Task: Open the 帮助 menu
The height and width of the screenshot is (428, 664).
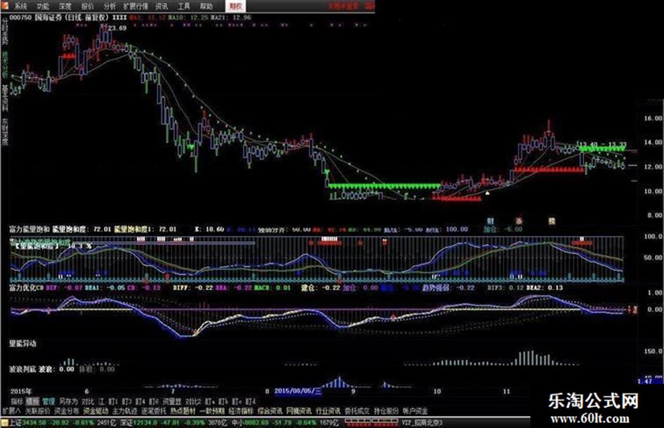Action: tap(207, 6)
